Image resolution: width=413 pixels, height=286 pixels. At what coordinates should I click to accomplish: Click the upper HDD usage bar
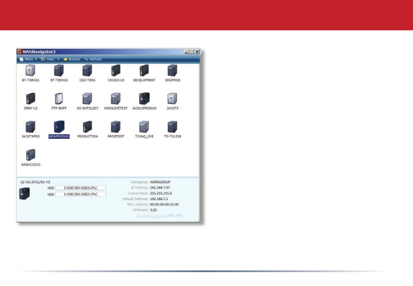click(81, 188)
